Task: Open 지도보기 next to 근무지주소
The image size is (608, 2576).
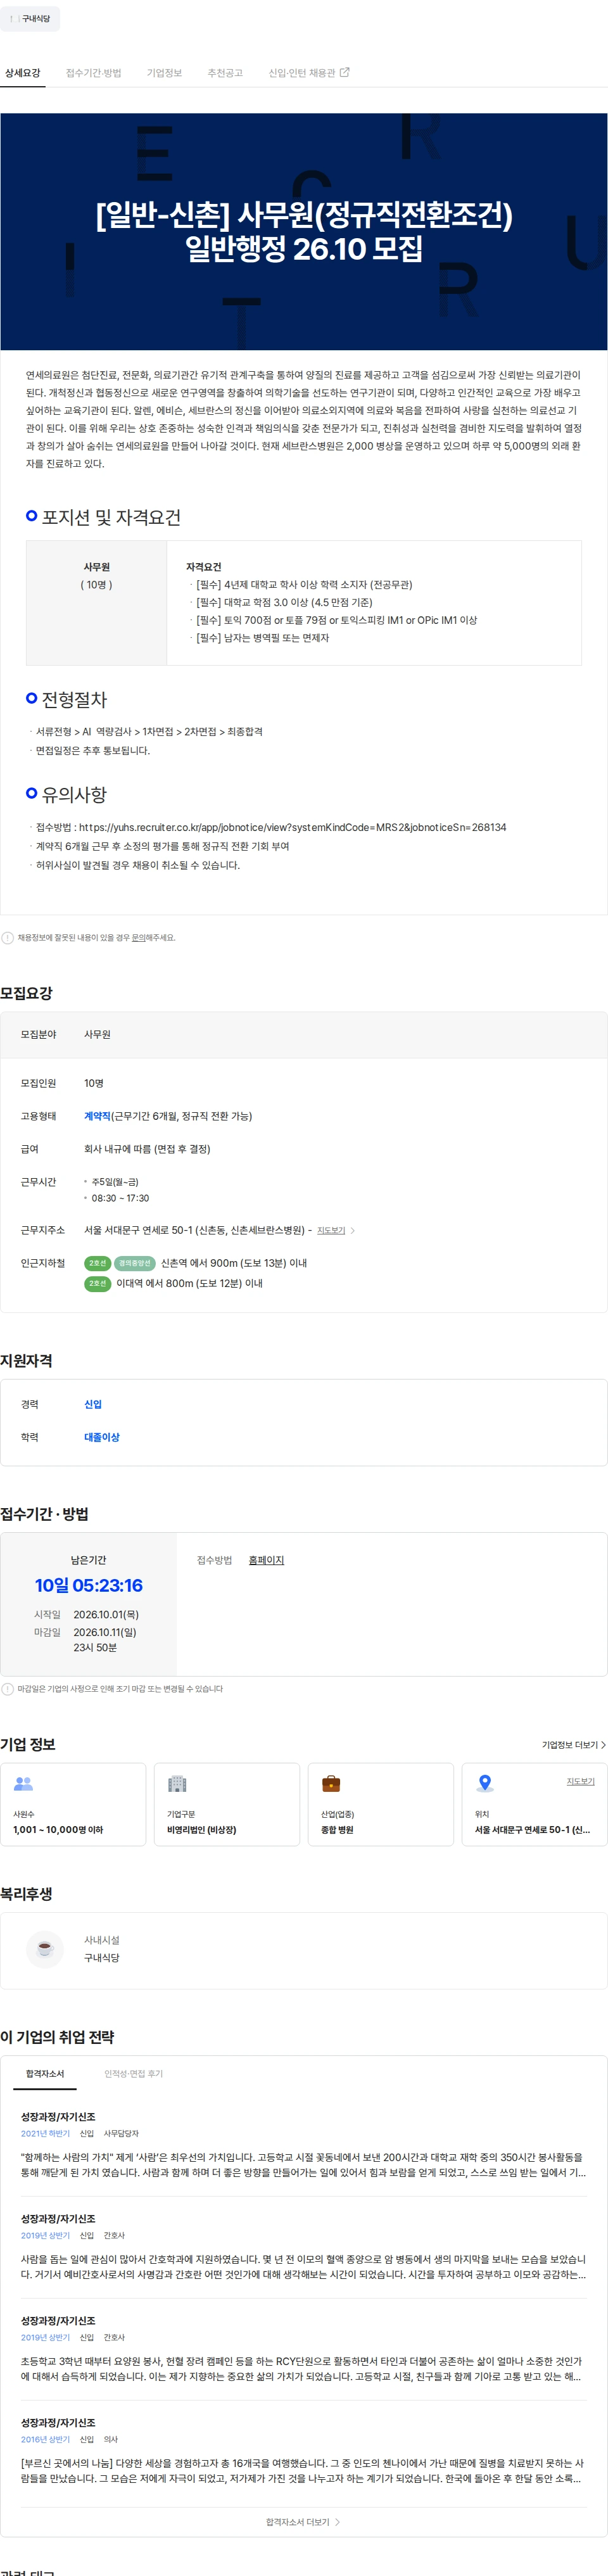Action: point(331,1230)
